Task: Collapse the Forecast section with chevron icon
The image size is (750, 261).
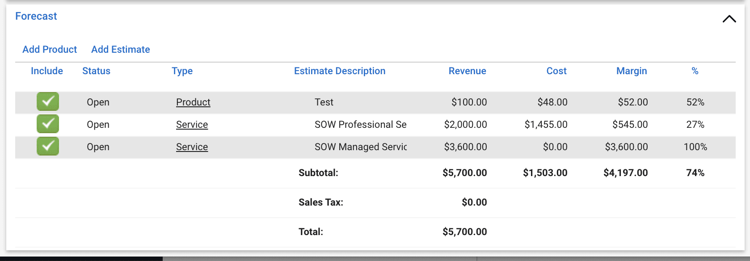Action: click(729, 19)
